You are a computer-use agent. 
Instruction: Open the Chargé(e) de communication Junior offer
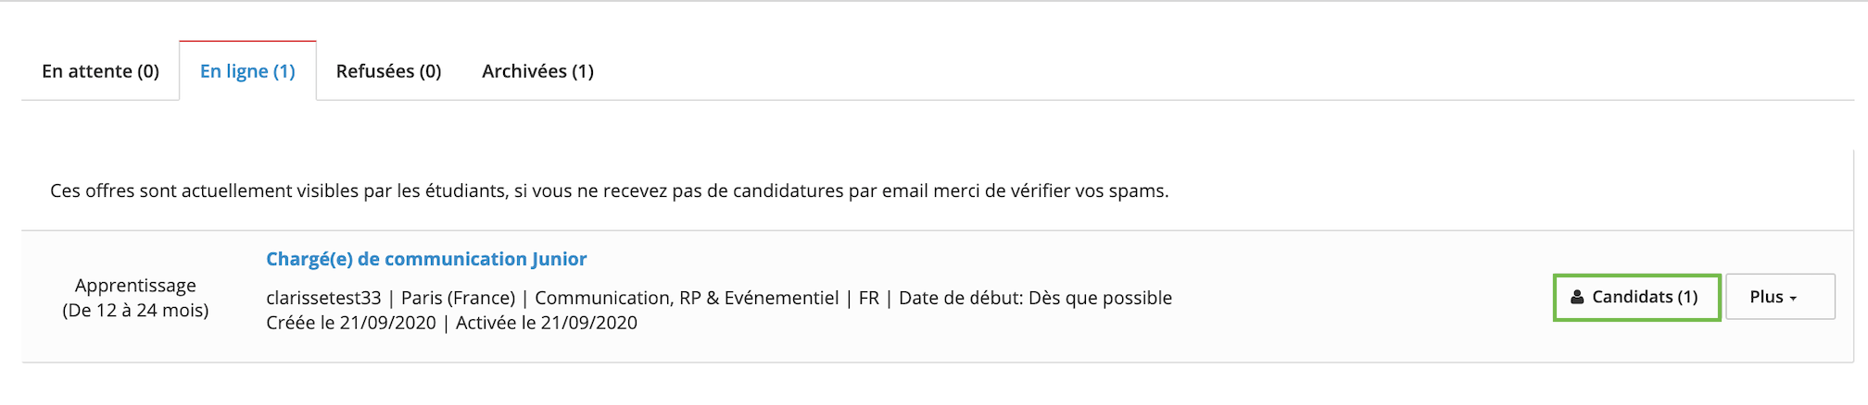(x=426, y=259)
